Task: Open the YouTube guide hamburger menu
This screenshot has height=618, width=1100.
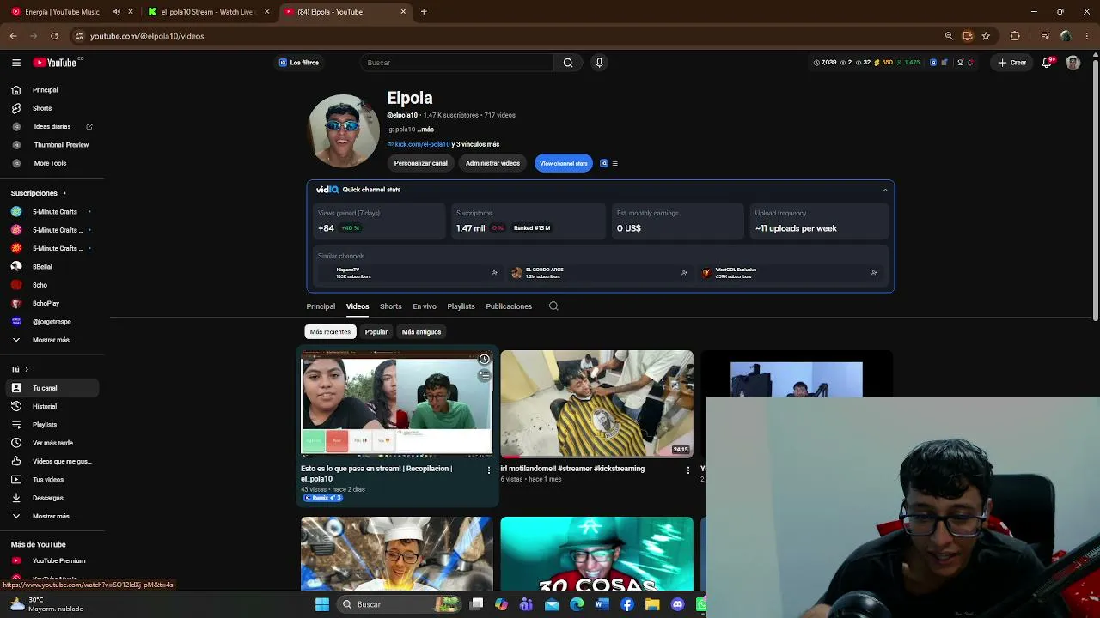Action: click(16, 63)
